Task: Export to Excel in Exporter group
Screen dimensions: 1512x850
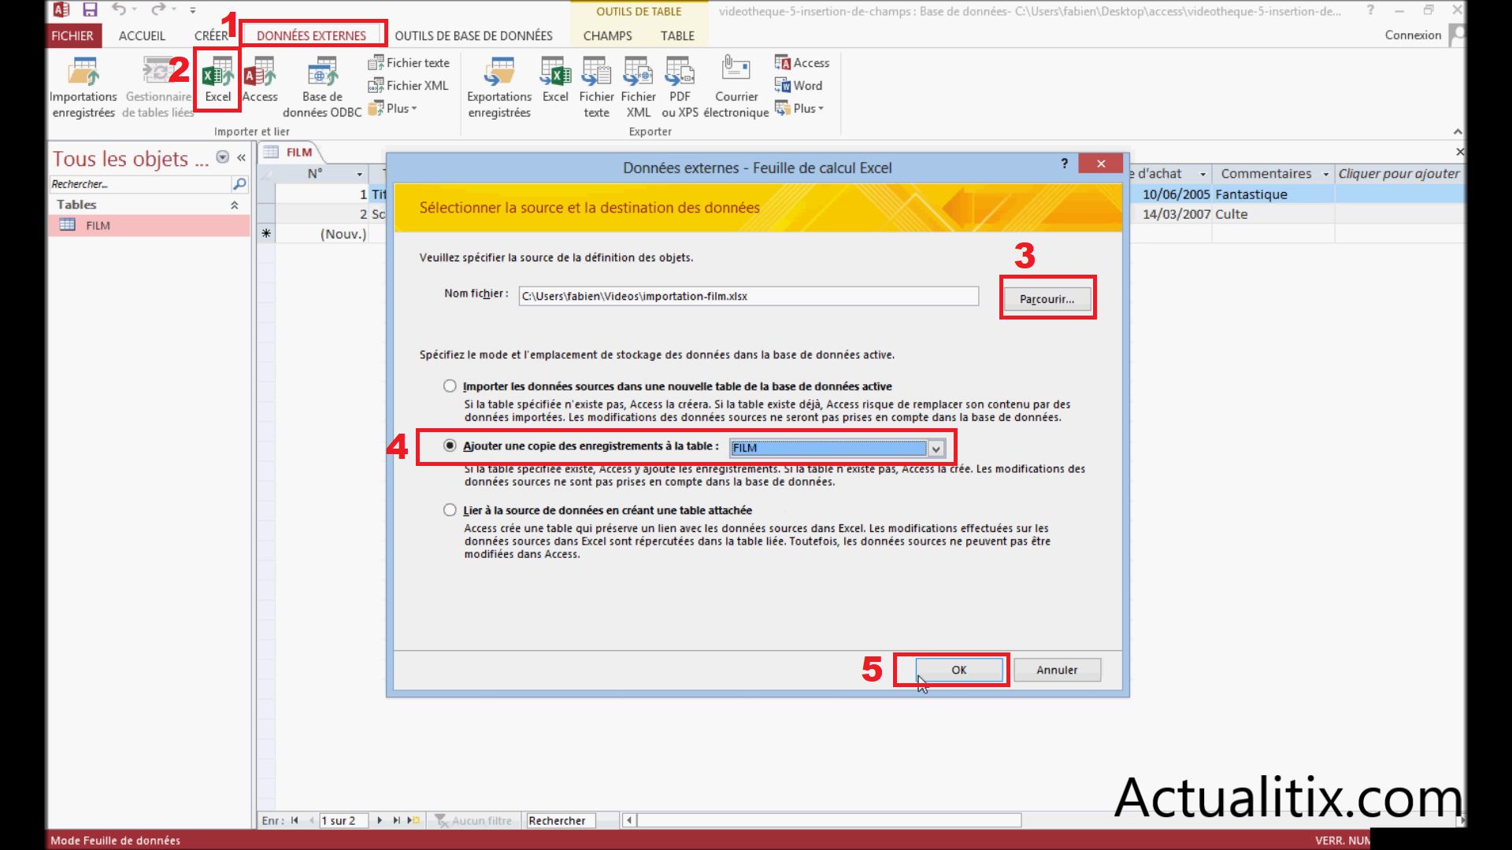Action: coord(555,79)
